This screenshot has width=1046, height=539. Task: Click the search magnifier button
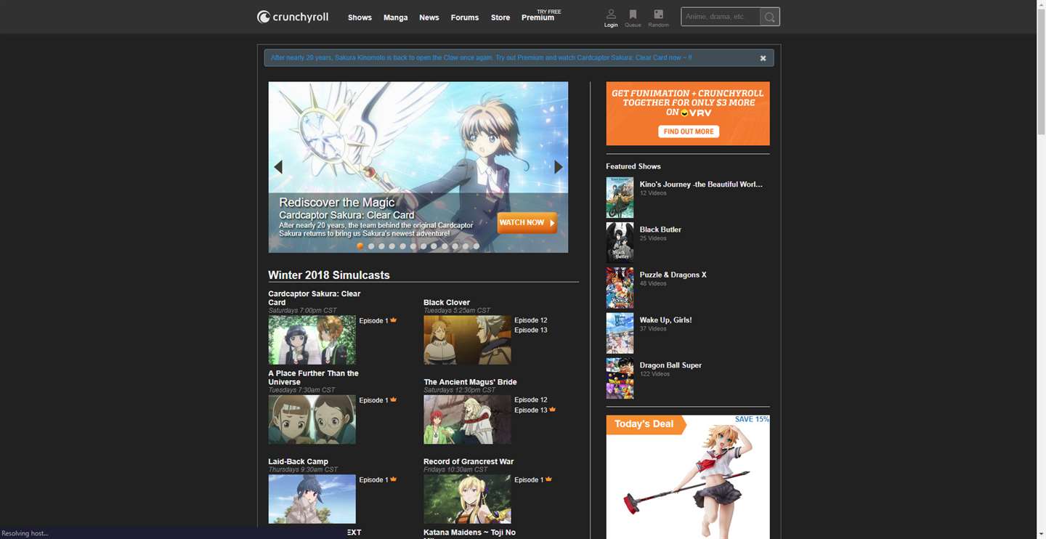point(770,17)
